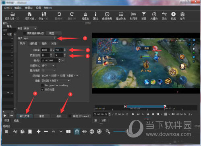Open the timeline hamburger menu icon
Screen dimensions: 201x146
tap(6, 131)
